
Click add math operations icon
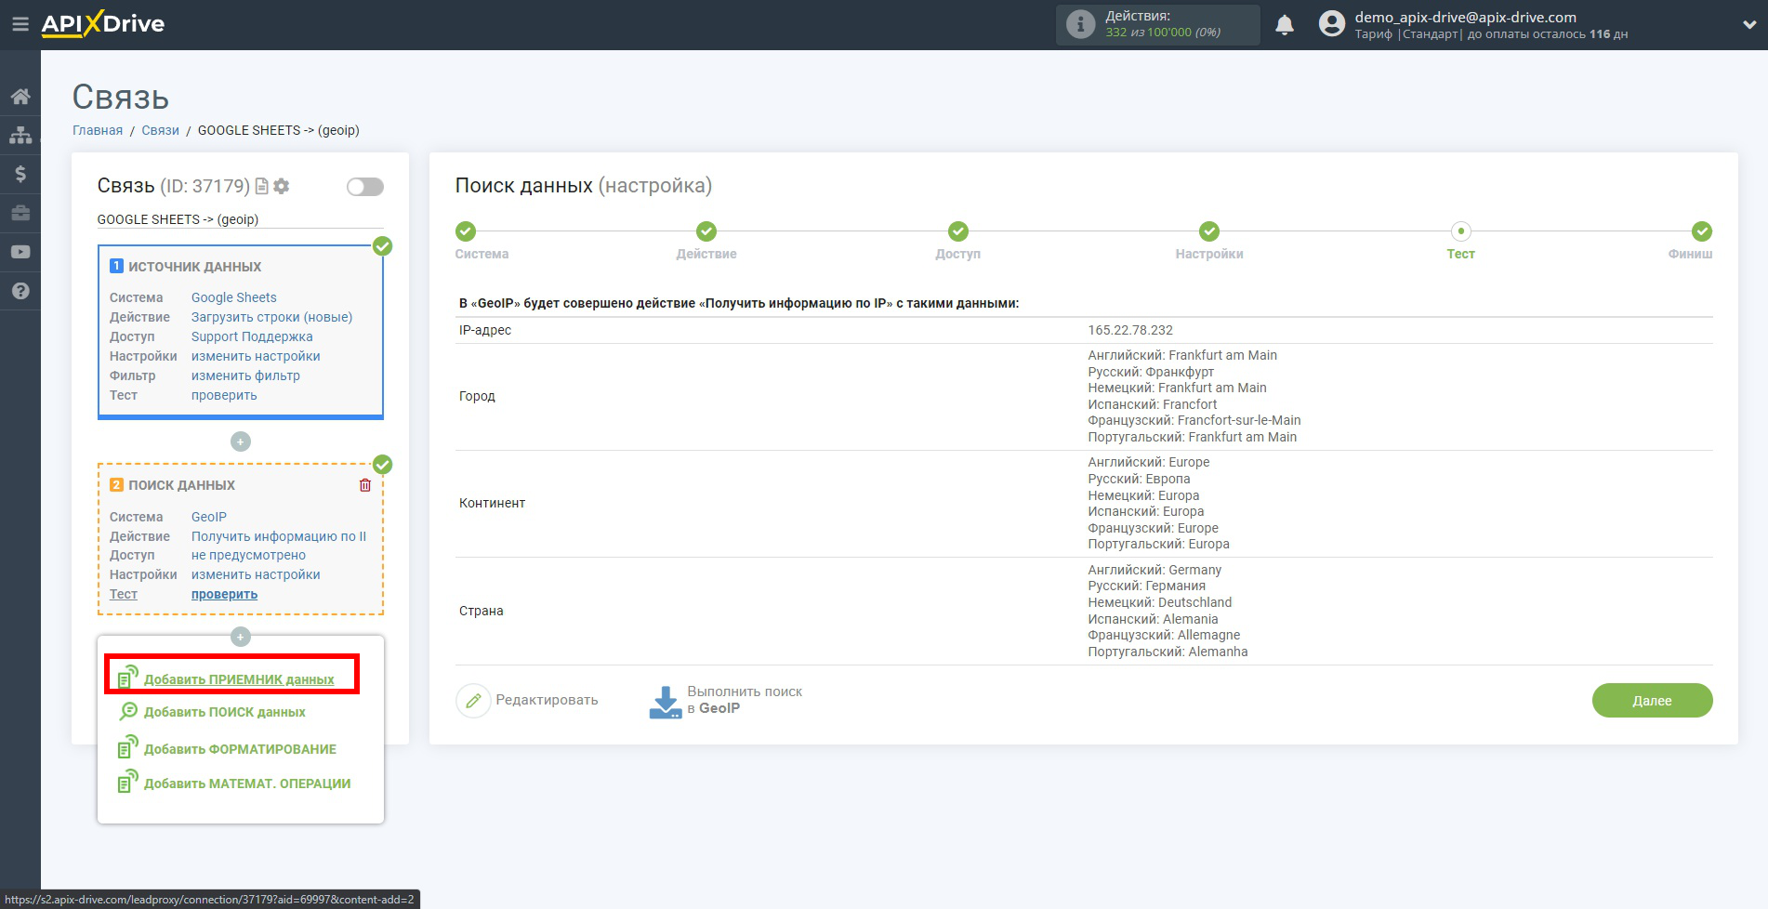point(128,782)
